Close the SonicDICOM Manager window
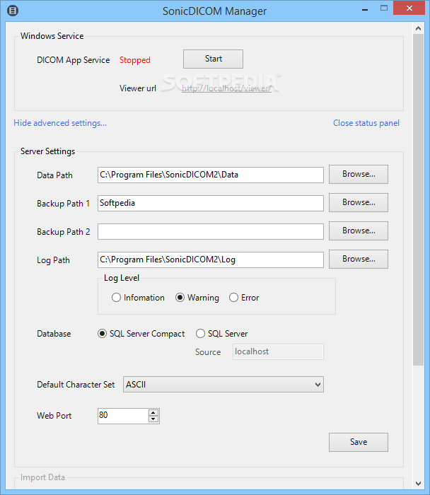Image resolution: width=430 pixels, height=495 pixels. coord(409,8)
